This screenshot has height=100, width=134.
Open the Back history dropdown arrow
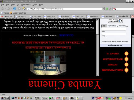coord(5,9)
